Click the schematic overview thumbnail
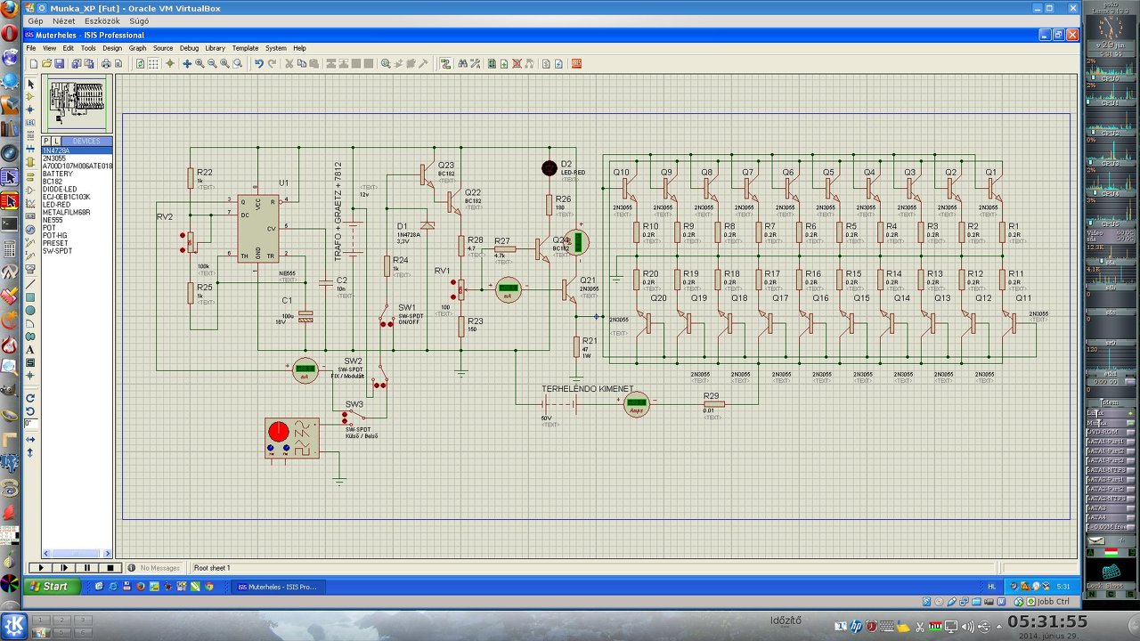Image resolution: width=1140 pixels, height=641 pixels. click(x=77, y=104)
